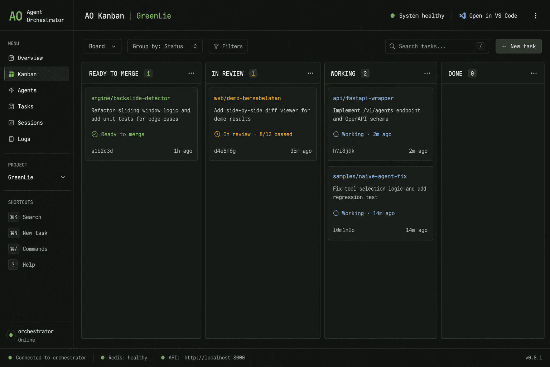Open Ready to Merge column options menu
Image resolution: width=550 pixels, height=367 pixels.
pyautogui.click(x=191, y=73)
